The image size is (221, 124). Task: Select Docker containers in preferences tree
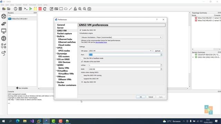coord(67,85)
